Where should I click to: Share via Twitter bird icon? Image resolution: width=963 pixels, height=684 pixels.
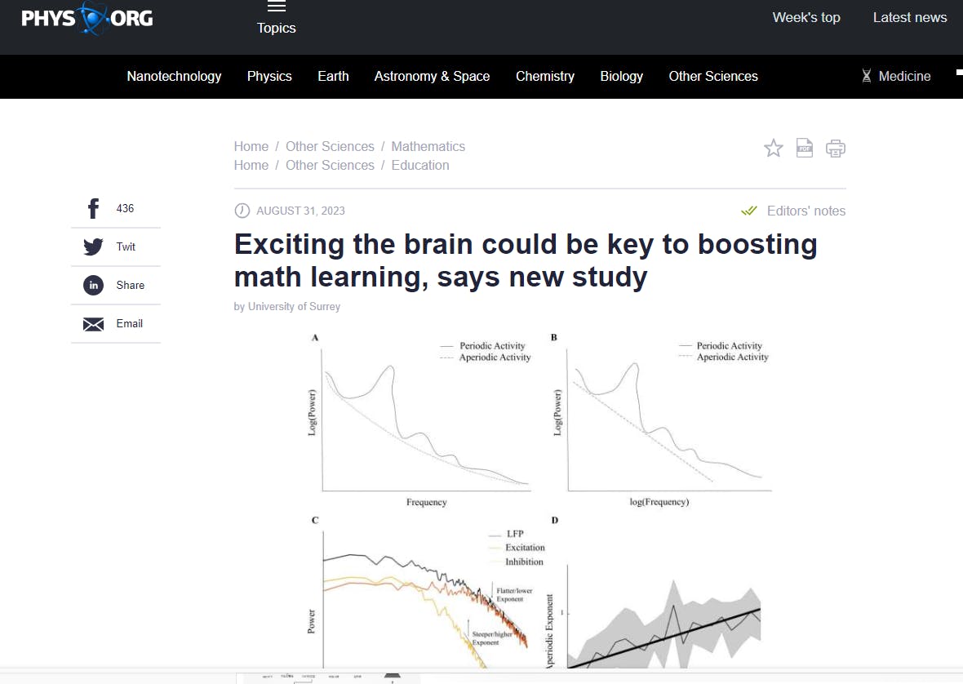(93, 247)
